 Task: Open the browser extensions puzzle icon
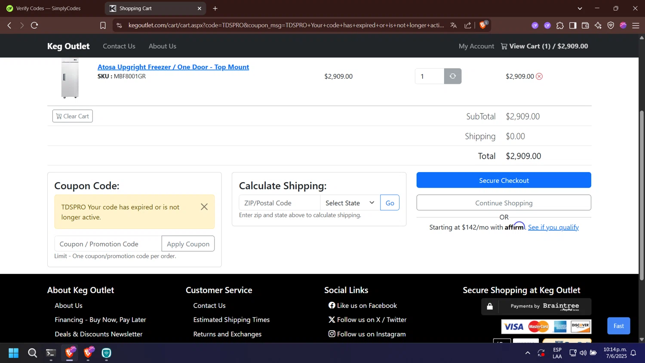[560, 25]
